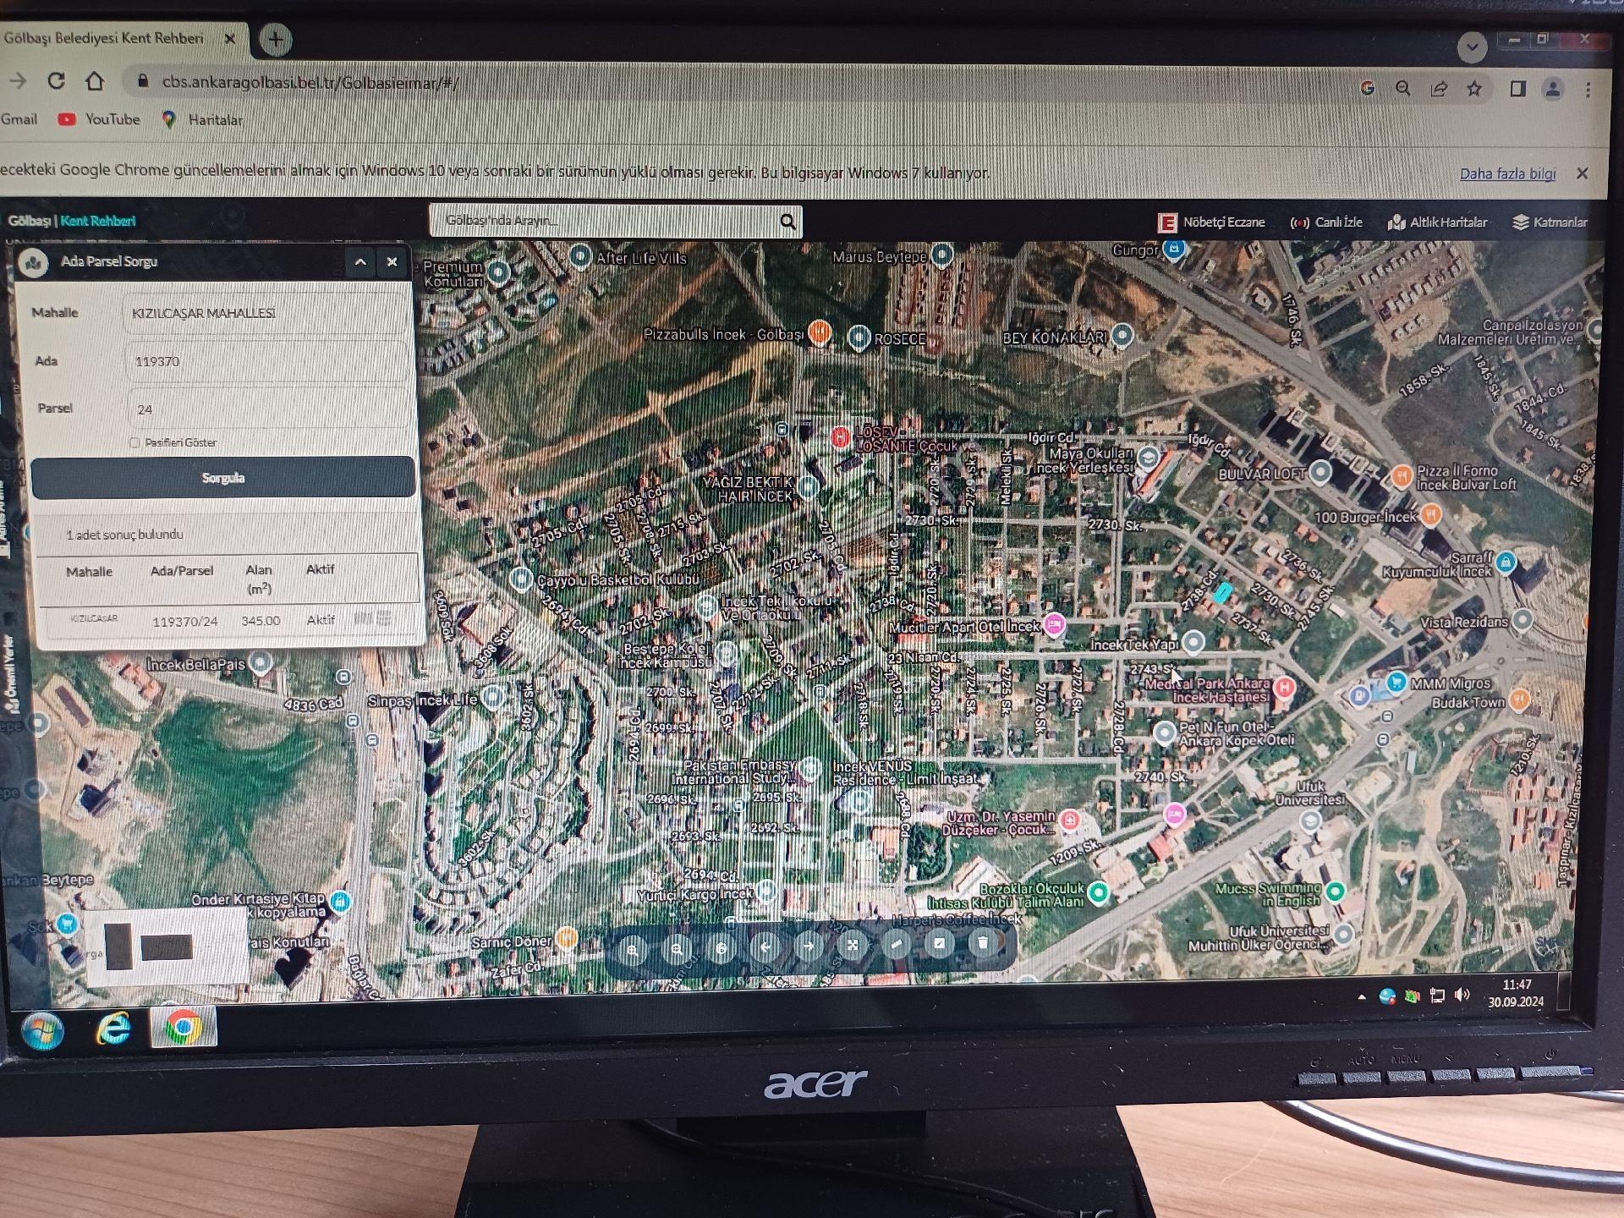
Task: Open YouTube bookmark
Action: 99,120
